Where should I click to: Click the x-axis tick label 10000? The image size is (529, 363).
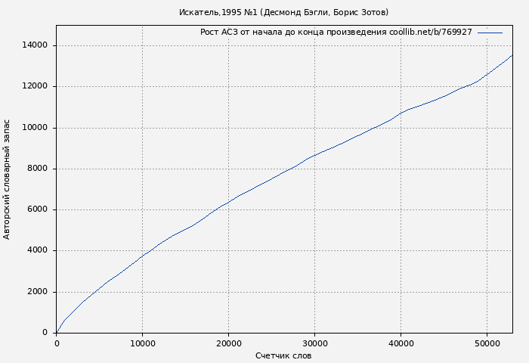click(142, 343)
